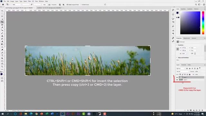This screenshot has width=206, height=116.
Task: Click reset crop icon in options bar
Action: pyautogui.click(x=105, y=5)
